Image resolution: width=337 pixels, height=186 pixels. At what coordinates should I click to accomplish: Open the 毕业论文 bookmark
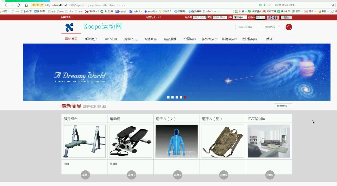(165, 11)
